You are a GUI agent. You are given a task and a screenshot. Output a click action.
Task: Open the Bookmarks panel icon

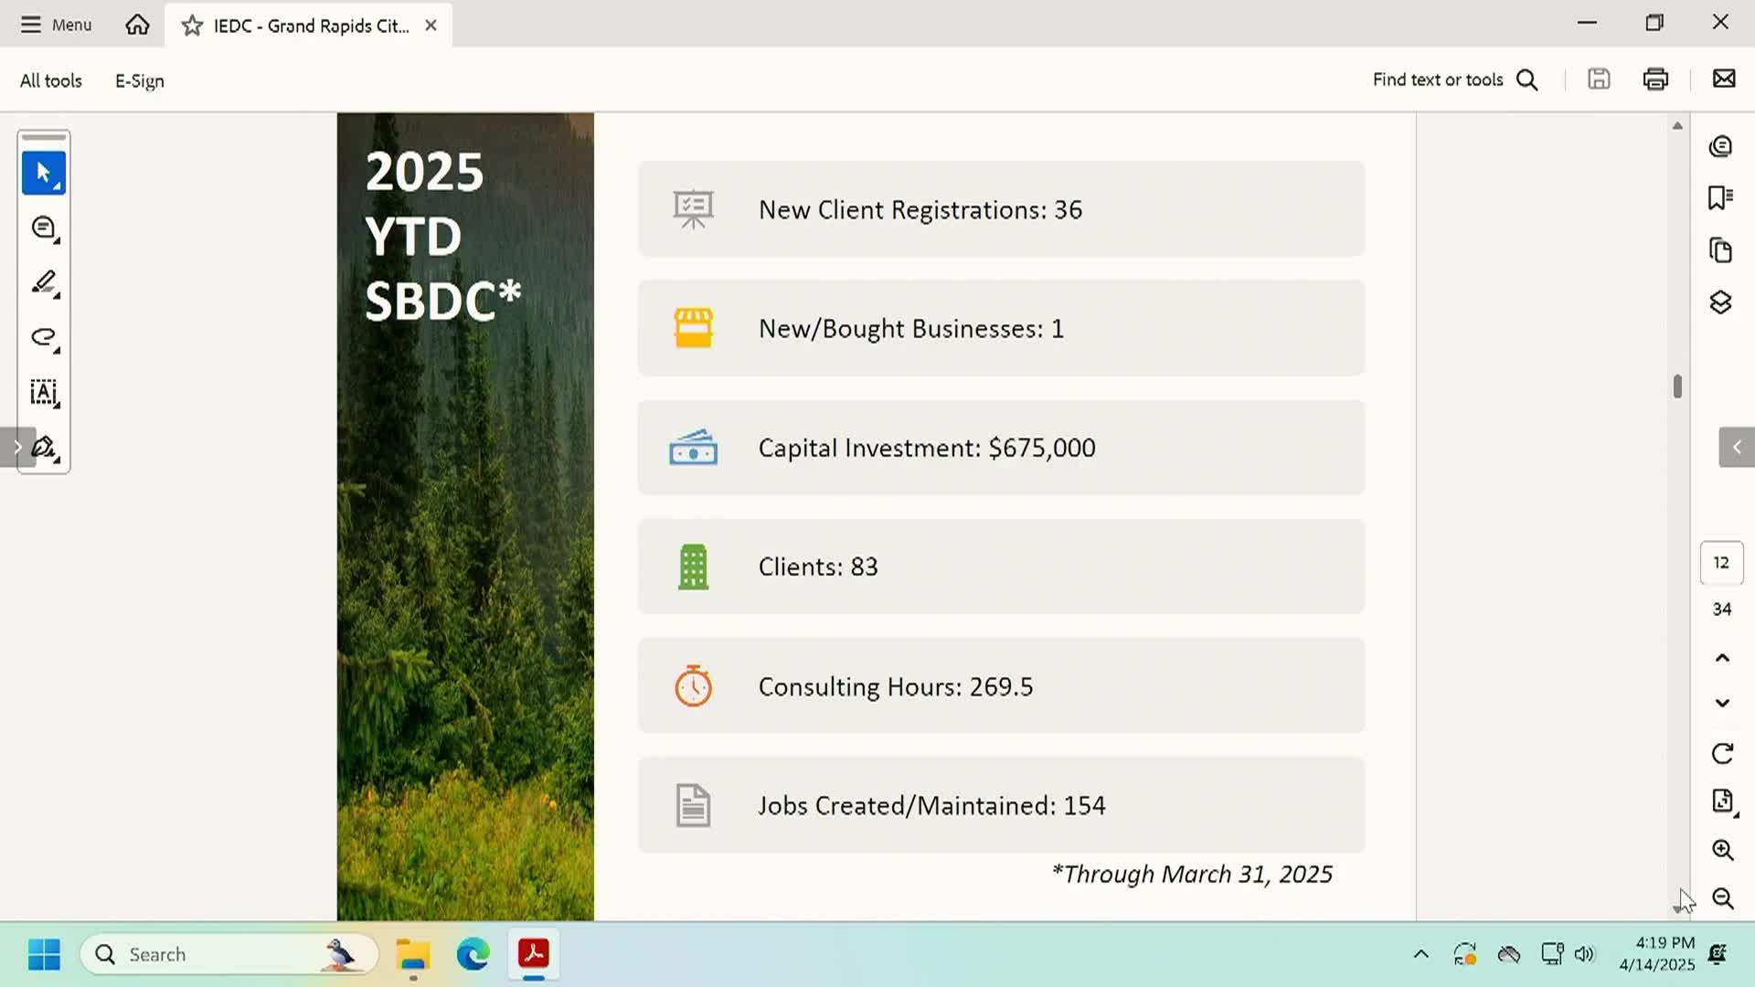click(1721, 197)
